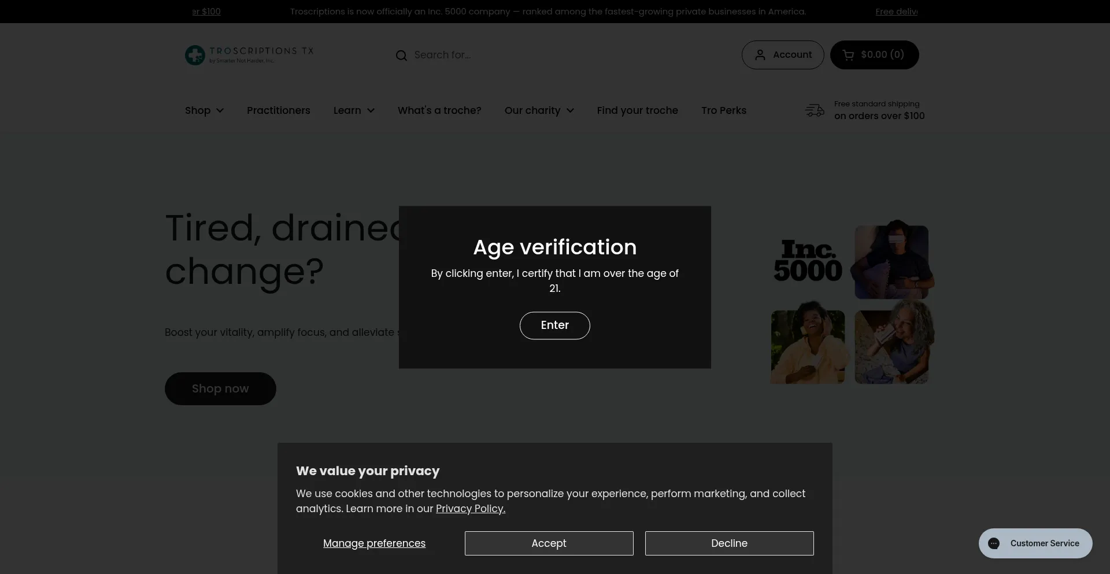Decline cookies in the privacy banner
This screenshot has height=574, width=1110.
(x=729, y=543)
